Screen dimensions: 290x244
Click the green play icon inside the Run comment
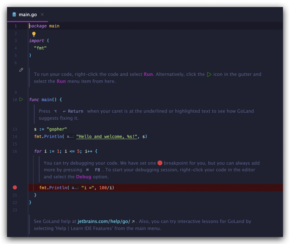coord(209,74)
